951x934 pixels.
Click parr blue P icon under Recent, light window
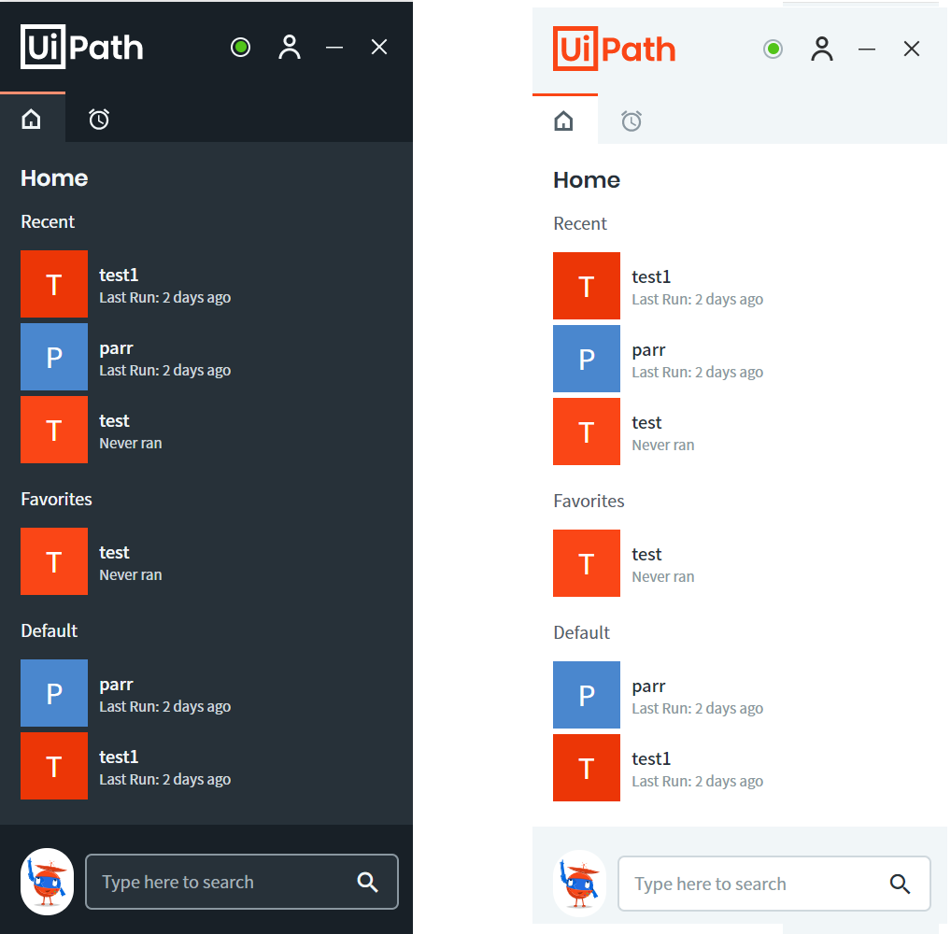(x=587, y=359)
